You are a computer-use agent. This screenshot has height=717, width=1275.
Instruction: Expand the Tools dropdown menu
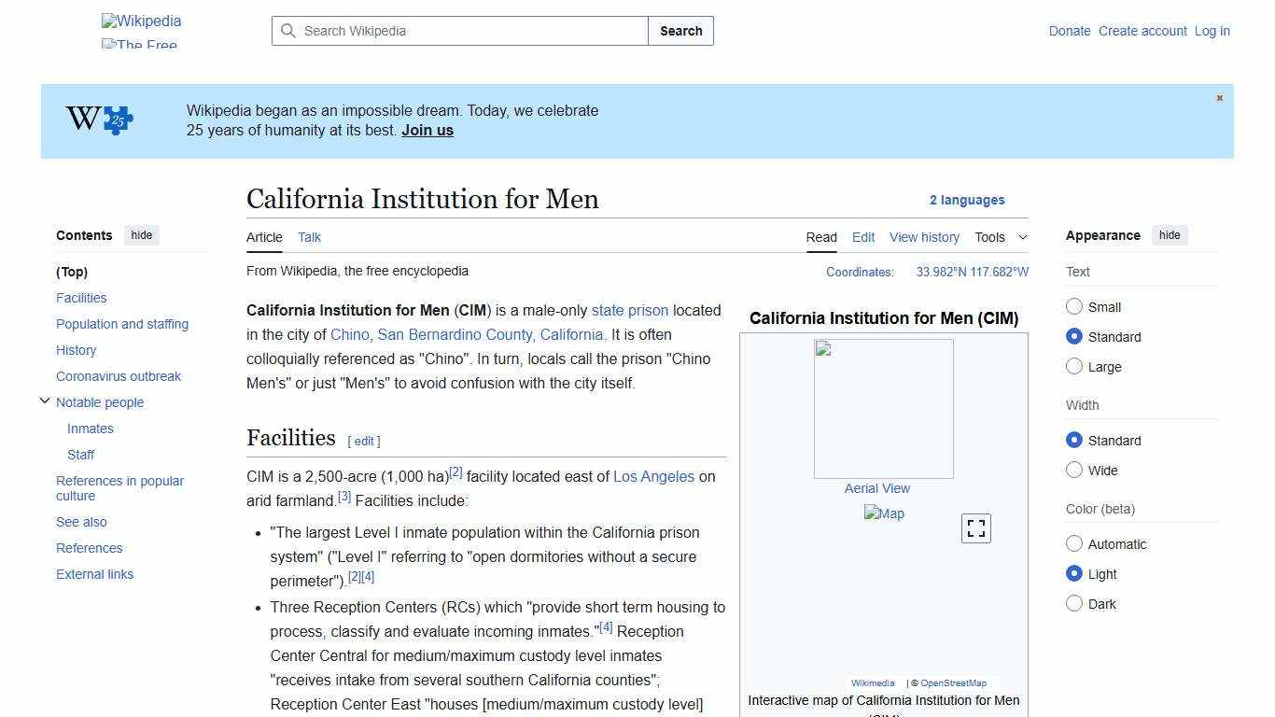1001,237
